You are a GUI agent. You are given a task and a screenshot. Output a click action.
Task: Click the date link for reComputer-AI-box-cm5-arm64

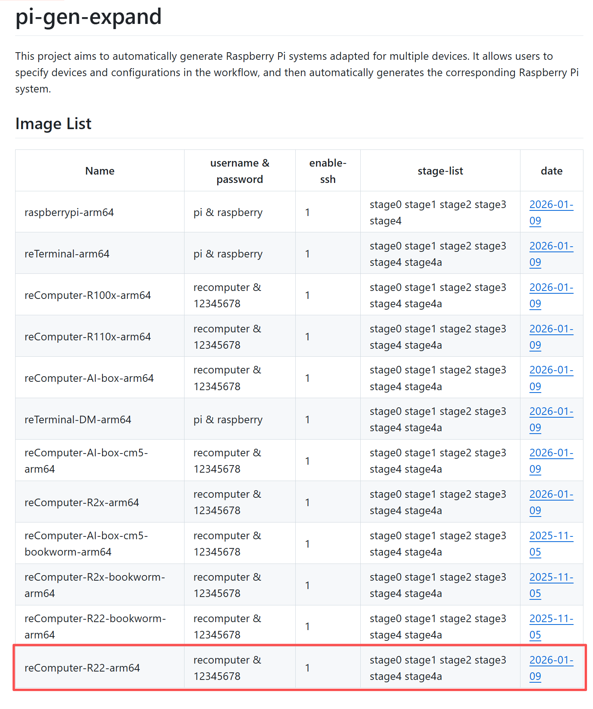551,453
